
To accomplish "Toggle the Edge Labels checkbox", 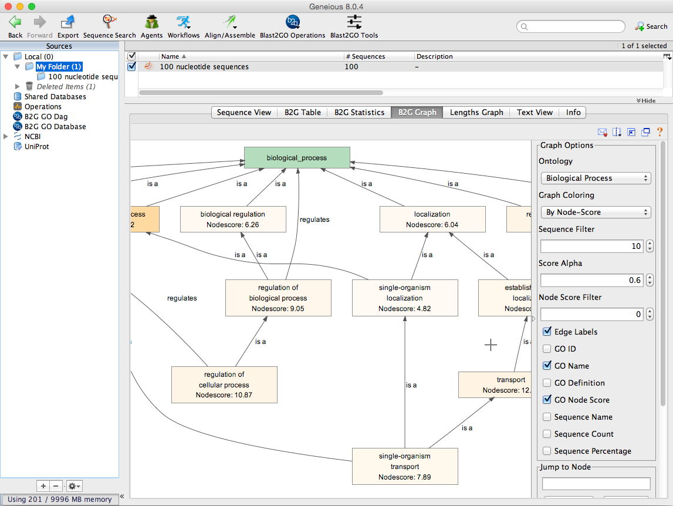I will pos(547,332).
